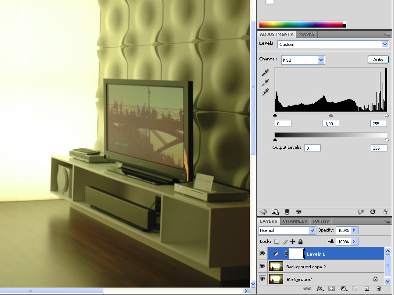The width and height of the screenshot is (394, 295).
Task: Hide the Background layer
Action: [x=263, y=279]
